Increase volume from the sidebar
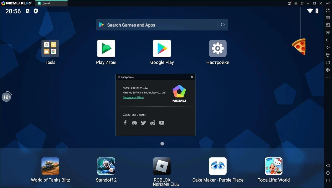332x188 pixels. tap(328, 40)
